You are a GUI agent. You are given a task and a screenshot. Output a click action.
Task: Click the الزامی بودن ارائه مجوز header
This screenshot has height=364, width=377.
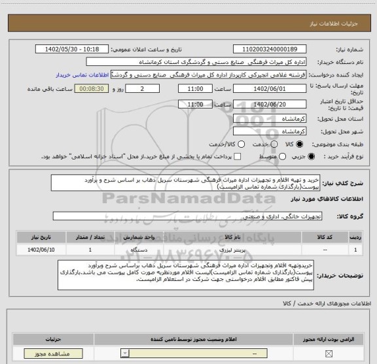(x=329, y=339)
